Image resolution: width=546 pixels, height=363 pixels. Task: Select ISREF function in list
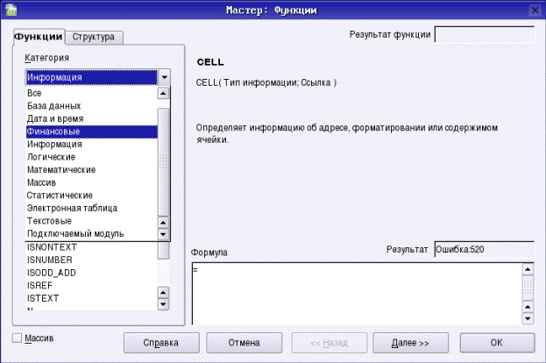pos(91,286)
